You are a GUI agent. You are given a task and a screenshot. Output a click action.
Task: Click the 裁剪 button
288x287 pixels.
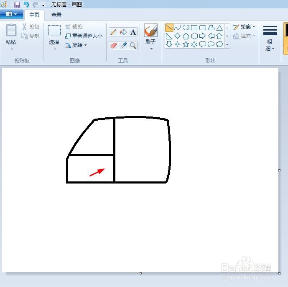pos(74,27)
